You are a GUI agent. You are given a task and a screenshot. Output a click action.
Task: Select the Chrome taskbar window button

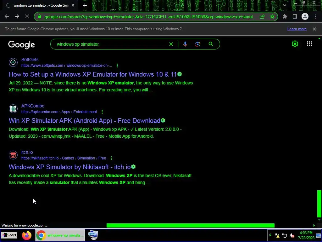[x=60, y=235]
